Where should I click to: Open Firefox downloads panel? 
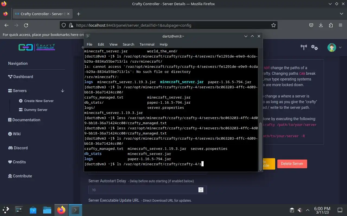point(321,25)
